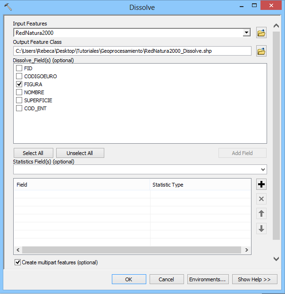The image size is (285, 294).
Task: Click the Dissolve hammer icon in title bar
Action: point(8,8)
